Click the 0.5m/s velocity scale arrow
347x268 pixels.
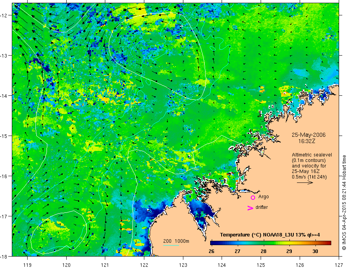pos(305,182)
